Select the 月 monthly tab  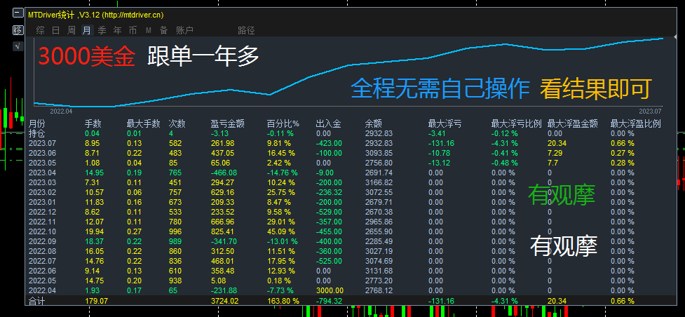(87, 30)
